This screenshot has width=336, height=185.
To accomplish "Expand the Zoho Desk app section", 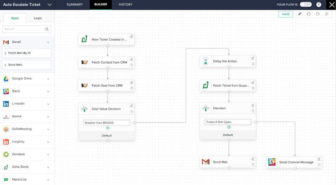I will tap(48, 167).
